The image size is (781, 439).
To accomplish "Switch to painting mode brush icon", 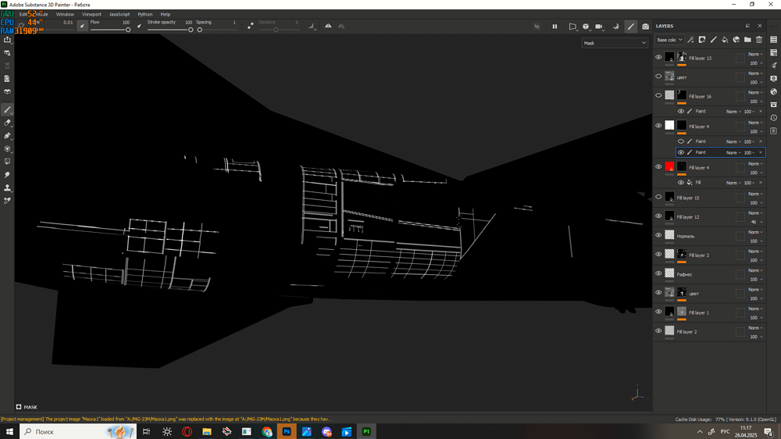I will pyautogui.click(x=631, y=27).
